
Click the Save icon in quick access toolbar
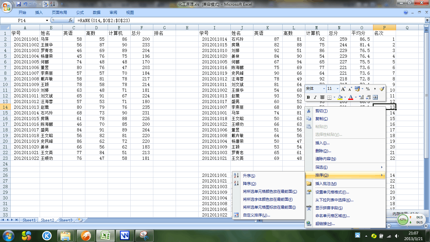[x=19, y=4]
